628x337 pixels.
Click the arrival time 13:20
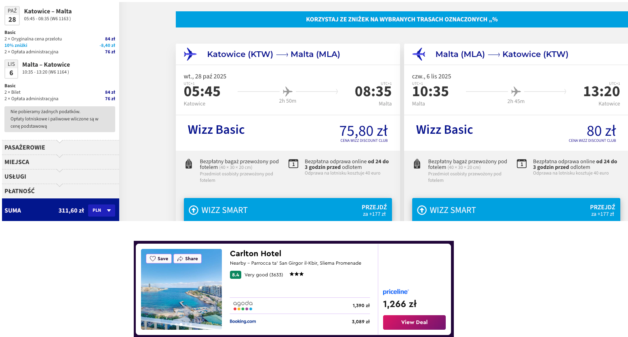click(601, 92)
